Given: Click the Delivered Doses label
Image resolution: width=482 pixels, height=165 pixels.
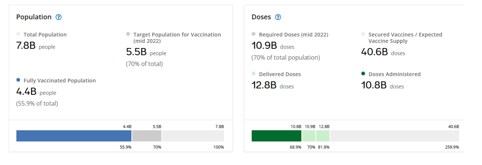Looking at the screenshot, I should point(280,74).
